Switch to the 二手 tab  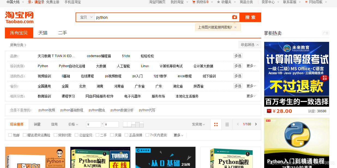pyautogui.click(x=62, y=33)
